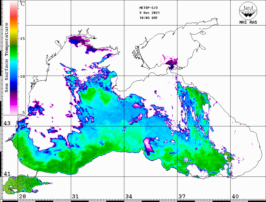The height and width of the screenshot is (202, 266).
Task: Click the temperature color scale bar
Action: pos(14,58)
